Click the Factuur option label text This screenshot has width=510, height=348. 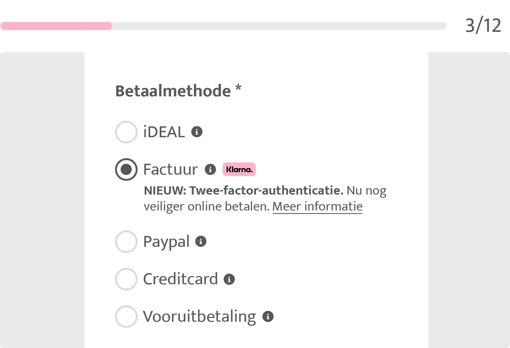(171, 169)
